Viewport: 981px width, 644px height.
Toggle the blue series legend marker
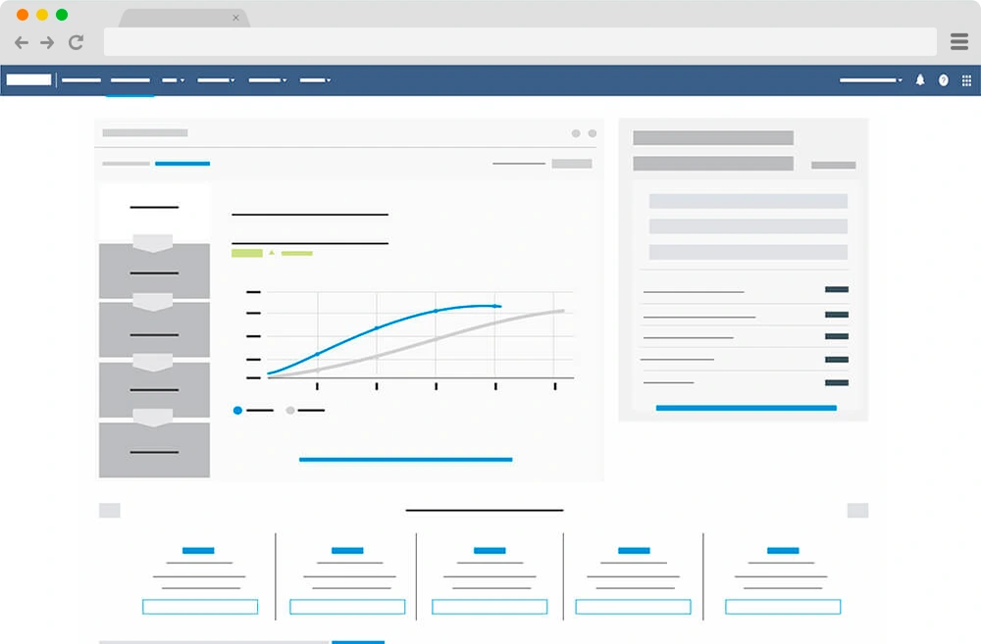click(x=237, y=410)
